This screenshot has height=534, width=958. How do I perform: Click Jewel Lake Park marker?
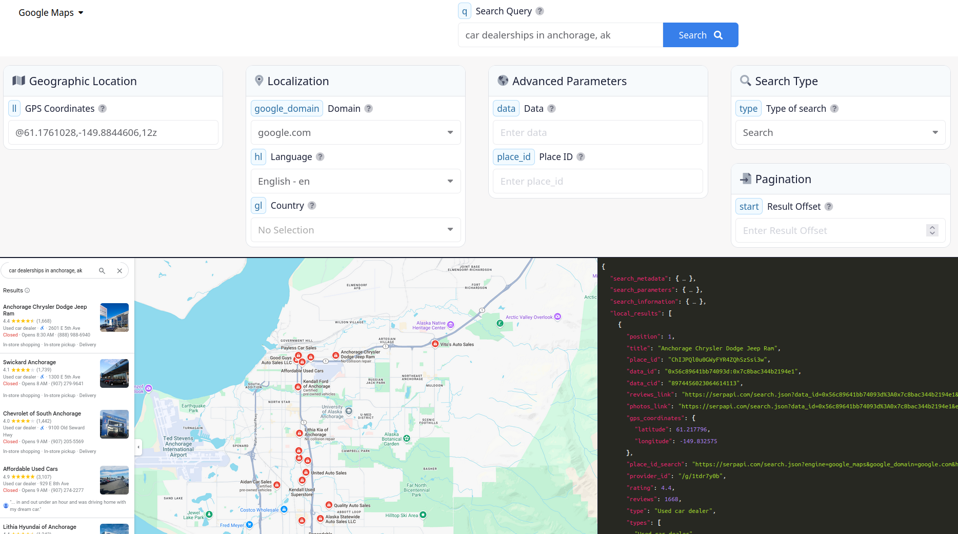tap(209, 515)
